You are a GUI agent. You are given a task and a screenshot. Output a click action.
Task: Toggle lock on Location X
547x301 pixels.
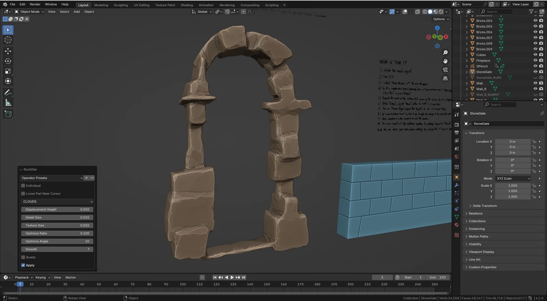click(534, 142)
